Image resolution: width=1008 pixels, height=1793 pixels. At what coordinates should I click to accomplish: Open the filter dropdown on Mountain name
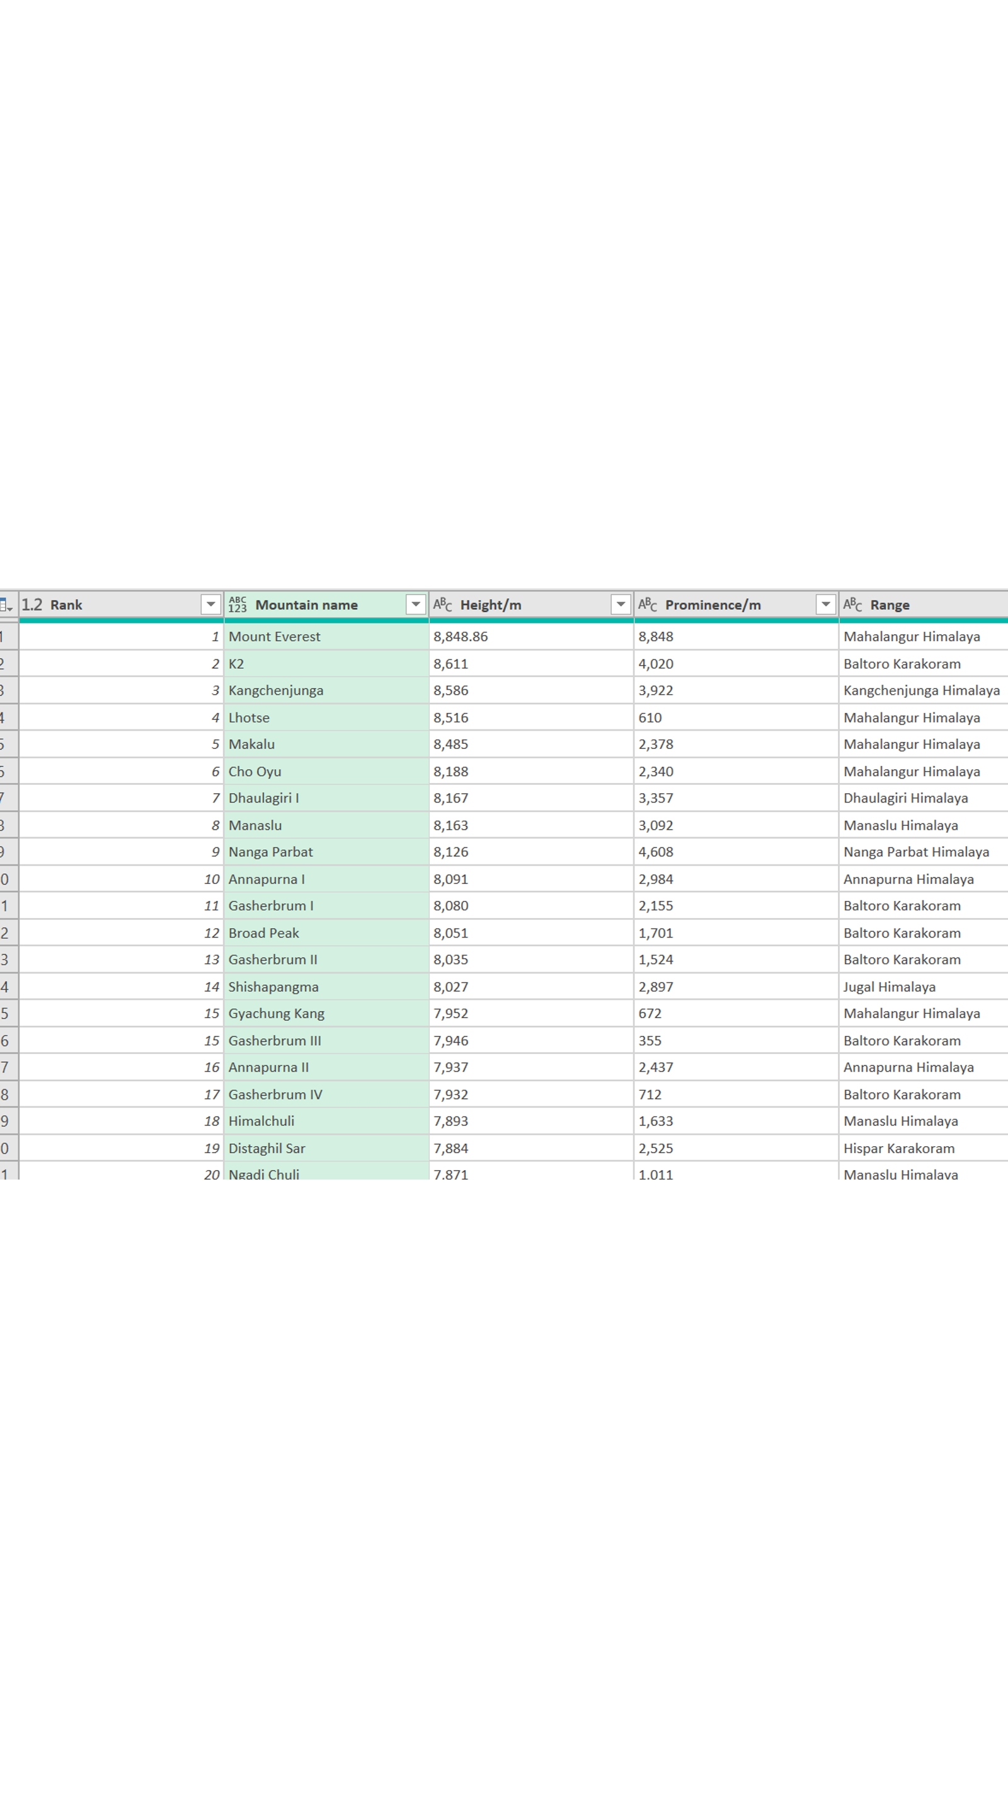tap(415, 605)
